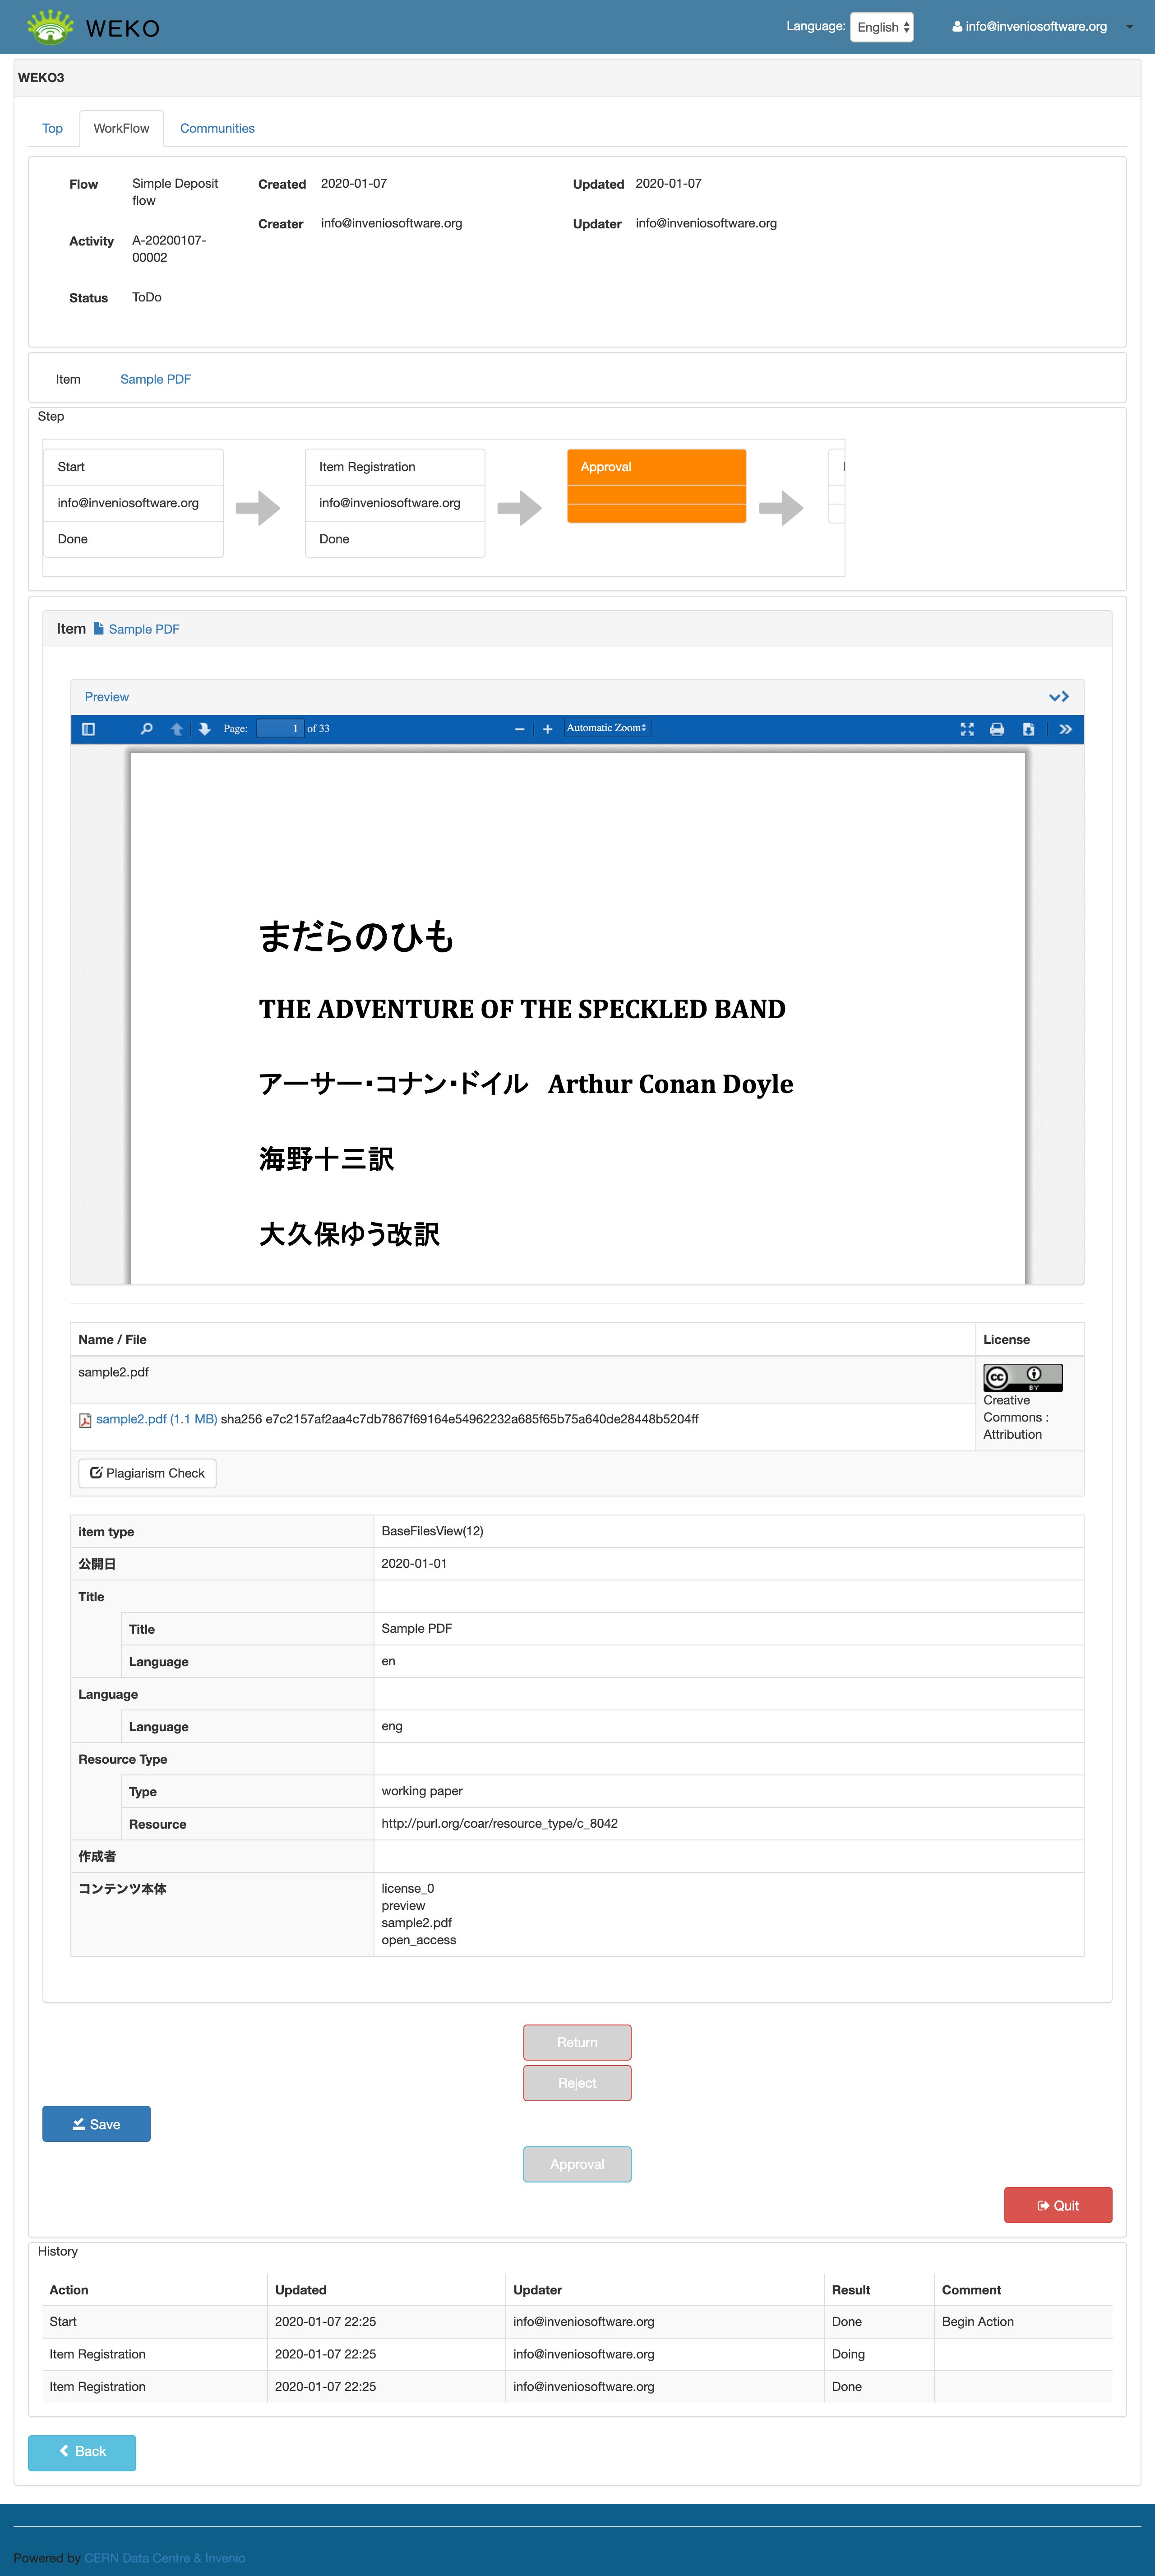
Task: Click the Save button
Action: [96, 2124]
